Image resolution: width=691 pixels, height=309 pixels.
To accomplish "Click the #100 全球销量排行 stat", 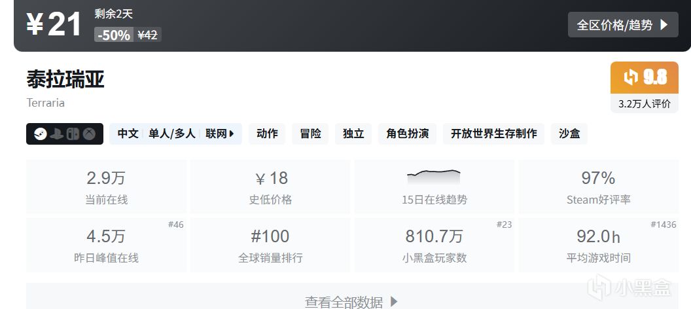I will [x=270, y=245].
